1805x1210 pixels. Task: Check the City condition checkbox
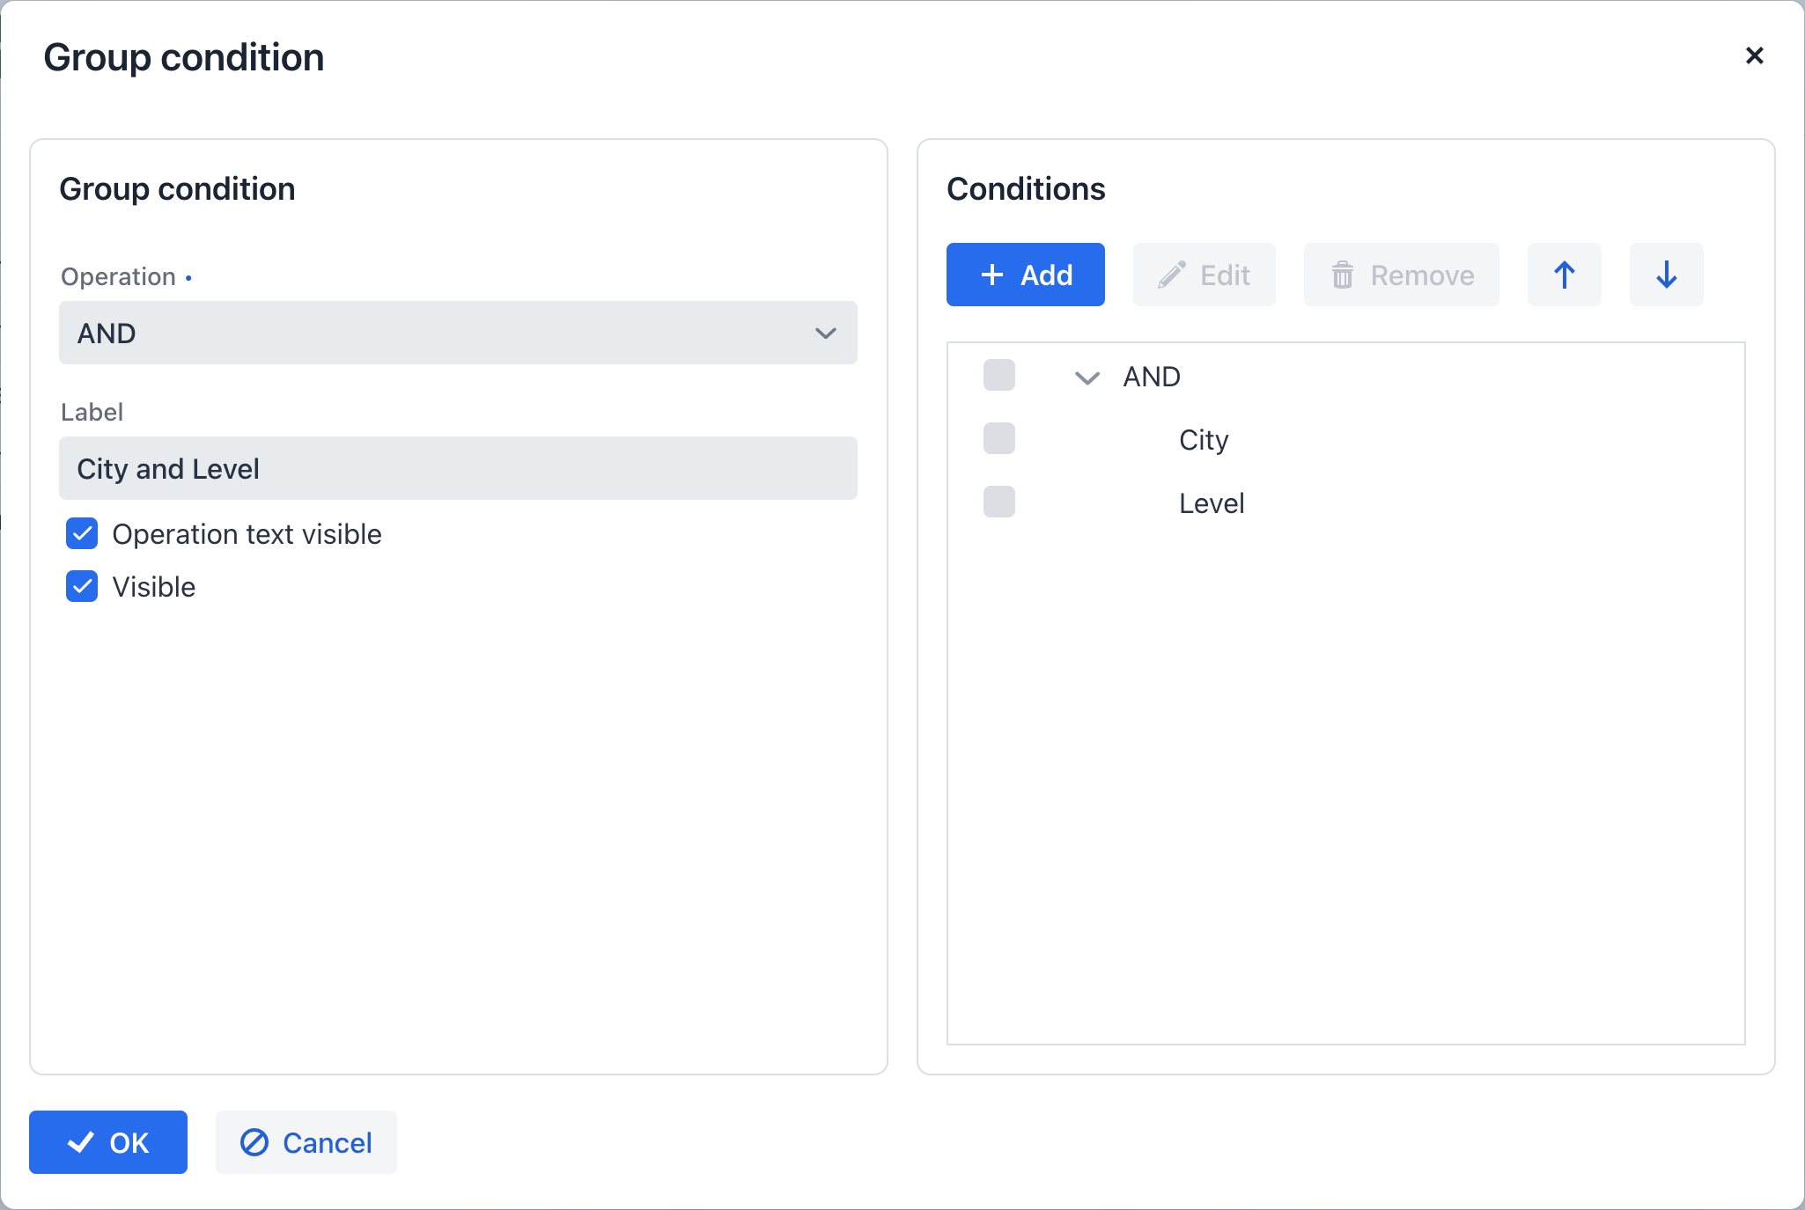click(x=998, y=438)
